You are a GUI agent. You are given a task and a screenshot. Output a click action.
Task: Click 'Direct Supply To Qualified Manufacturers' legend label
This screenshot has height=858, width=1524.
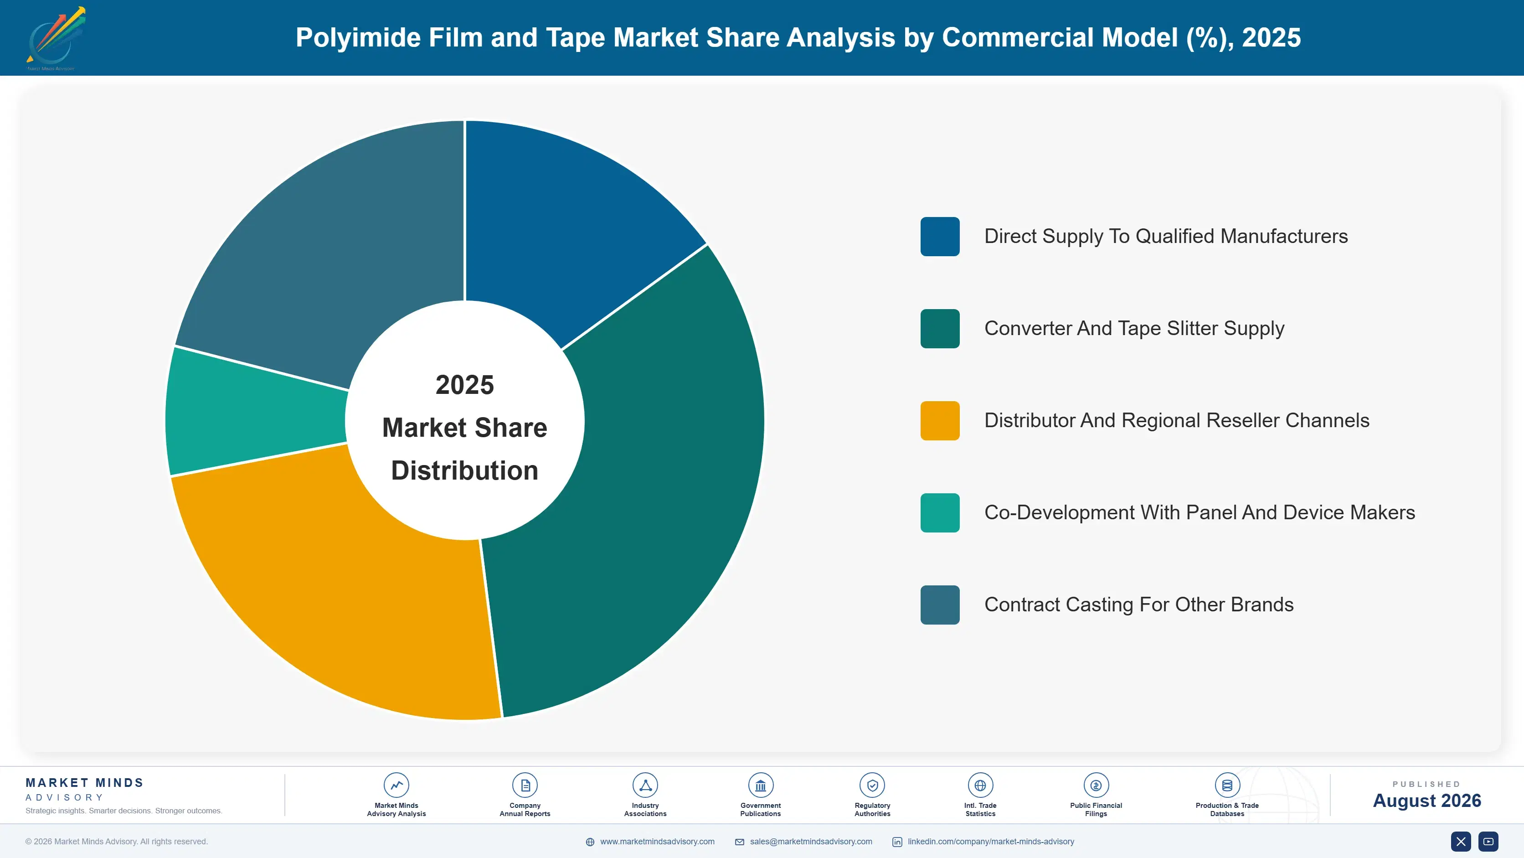click(1166, 237)
